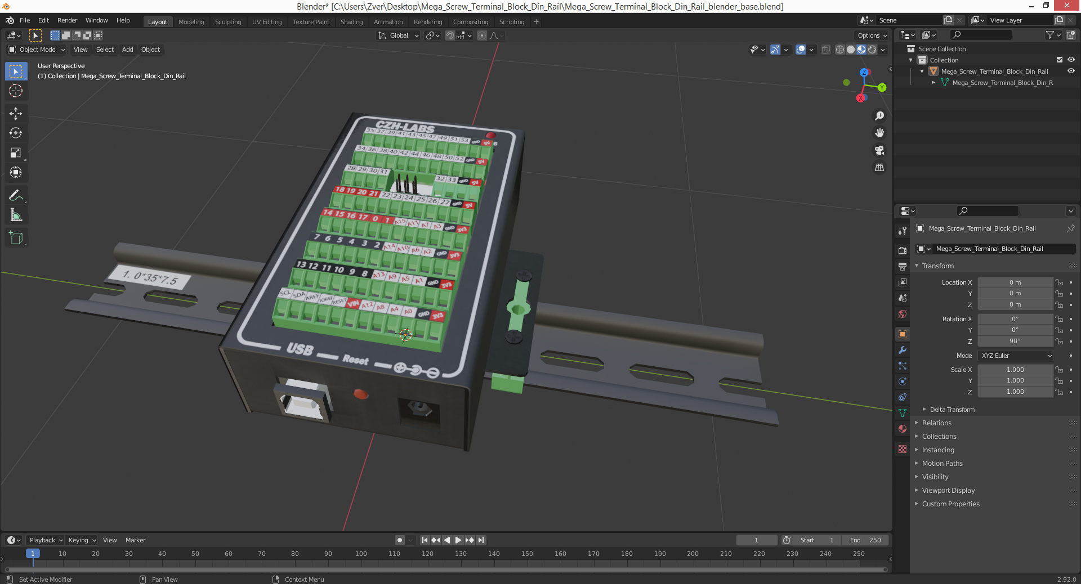1081x584 pixels.
Task: Activate the Select Box tool
Action: (16, 71)
